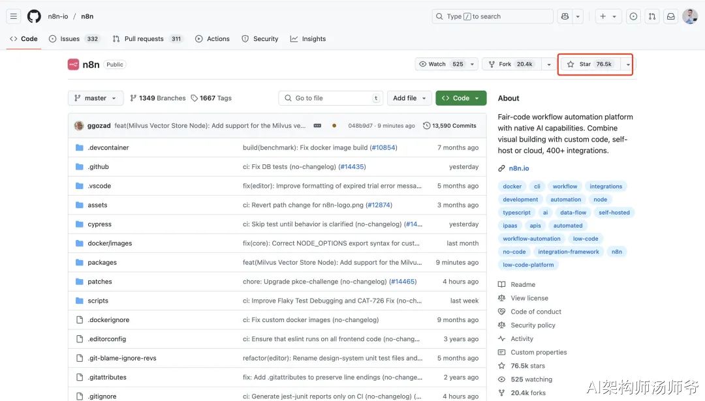
Task: Click the Fork button
Action: pyautogui.click(x=510, y=64)
